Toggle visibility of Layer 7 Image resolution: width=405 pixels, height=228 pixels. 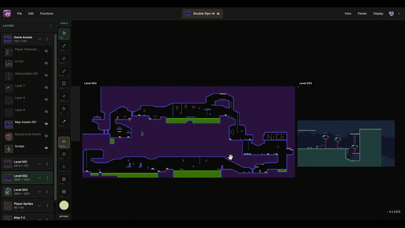coord(46,87)
